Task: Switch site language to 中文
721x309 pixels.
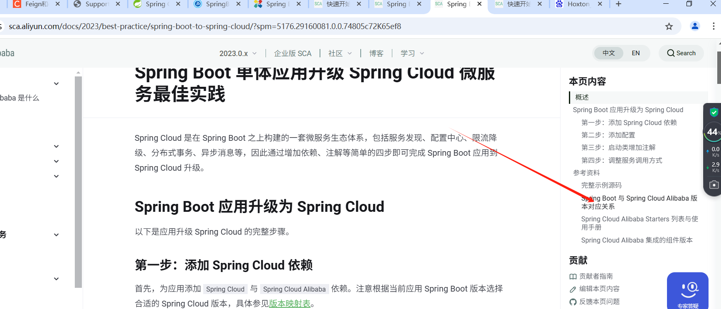Action: [x=609, y=53]
